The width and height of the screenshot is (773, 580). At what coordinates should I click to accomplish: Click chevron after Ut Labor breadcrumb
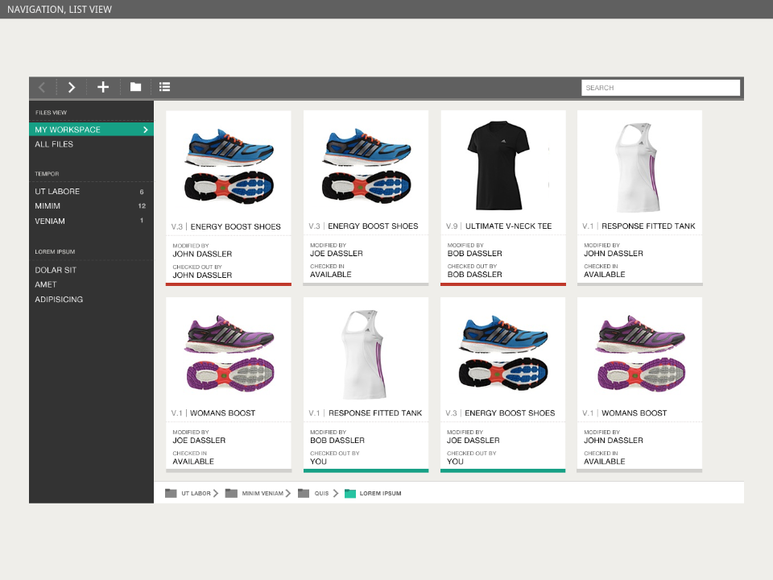(216, 493)
